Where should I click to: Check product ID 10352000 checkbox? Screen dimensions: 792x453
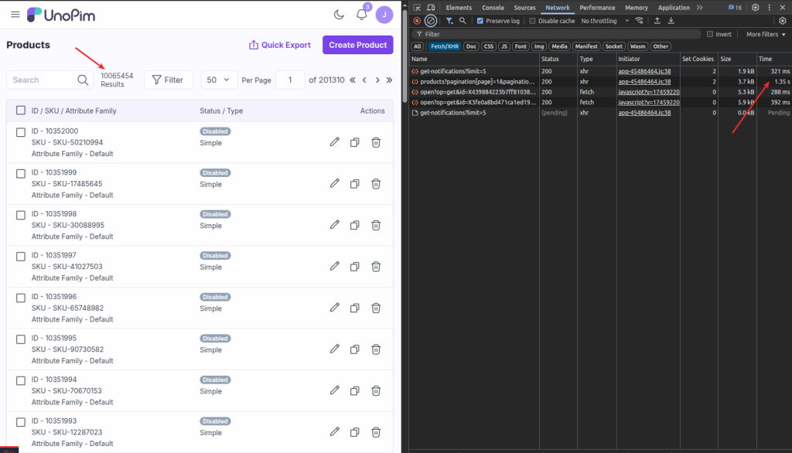point(21,132)
